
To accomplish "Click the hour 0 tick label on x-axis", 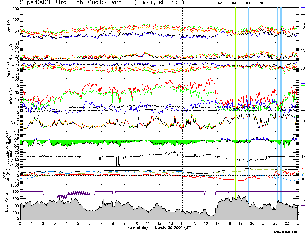I will (20, 223).
